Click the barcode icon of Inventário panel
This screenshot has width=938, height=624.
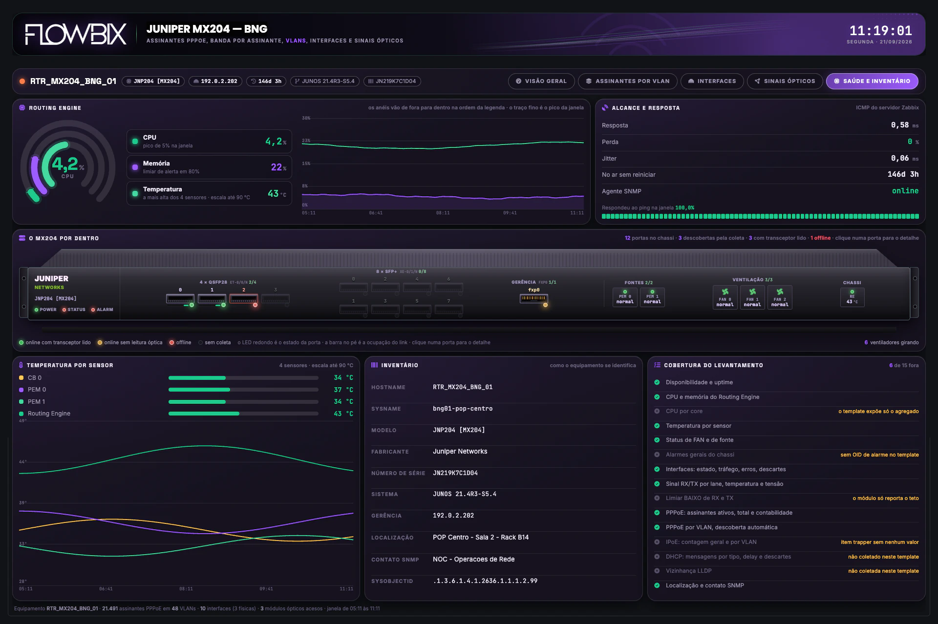click(x=374, y=365)
